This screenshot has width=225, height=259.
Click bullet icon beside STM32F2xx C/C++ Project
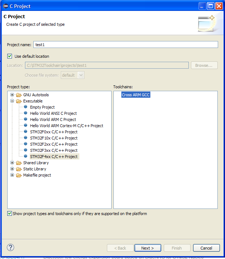coord(25,144)
